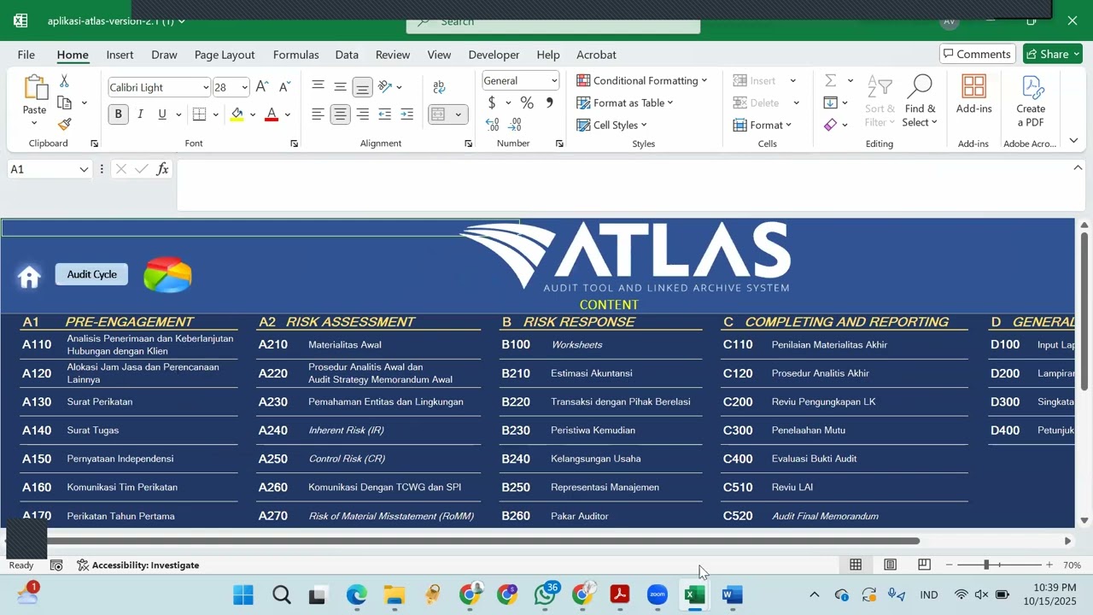Click the Fill down icon
This screenshot has width=1093, height=615.
pyautogui.click(x=830, y=102)
